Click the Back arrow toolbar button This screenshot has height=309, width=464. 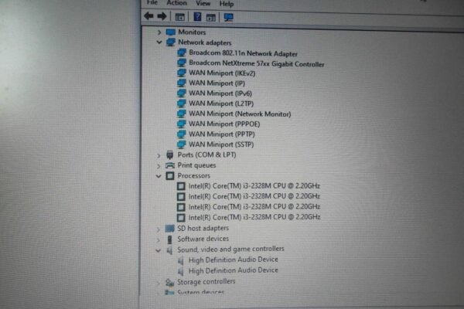(x=148, y=16)
